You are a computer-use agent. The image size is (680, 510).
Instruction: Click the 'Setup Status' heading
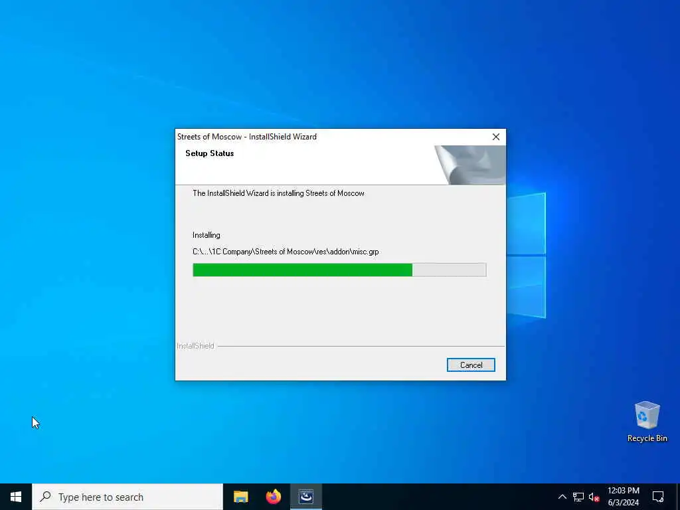click(209, 153)
